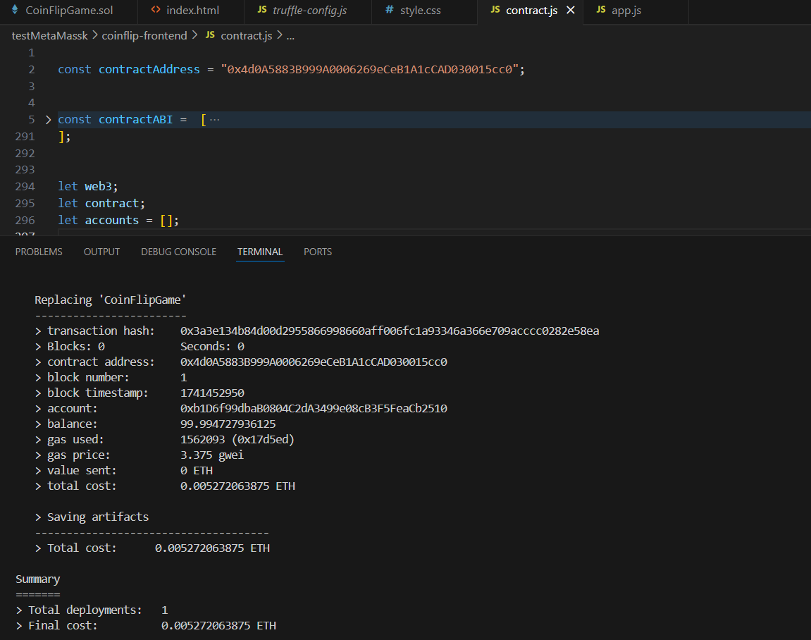Image resolution: width=811 pixels, height=640 pixels.
Task: Select the PORTS panel tab
Action: click(318, 252)
